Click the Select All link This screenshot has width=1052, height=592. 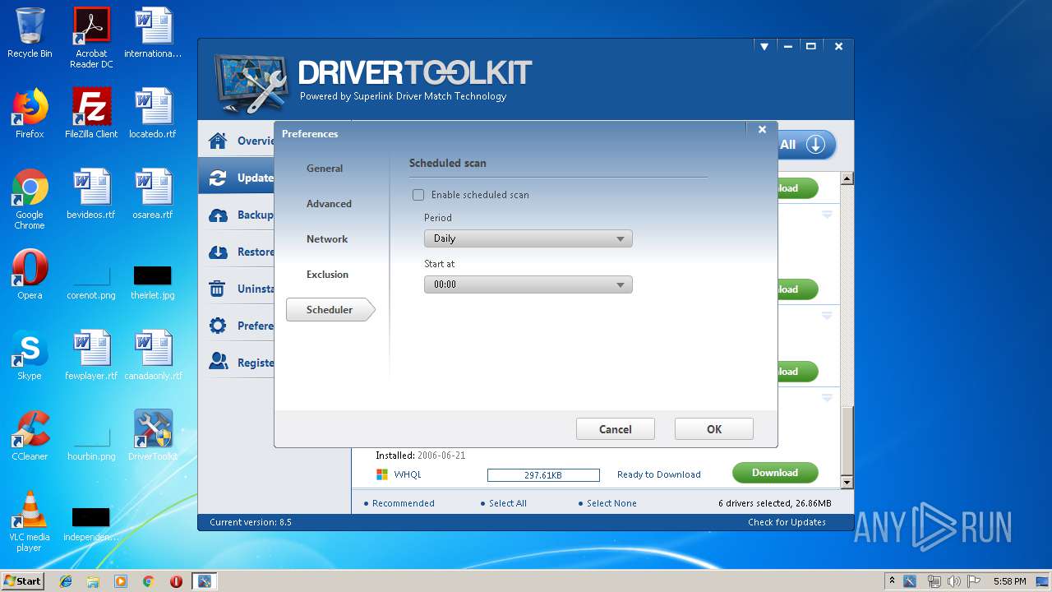pyautogui.click(x=507, y=503)
